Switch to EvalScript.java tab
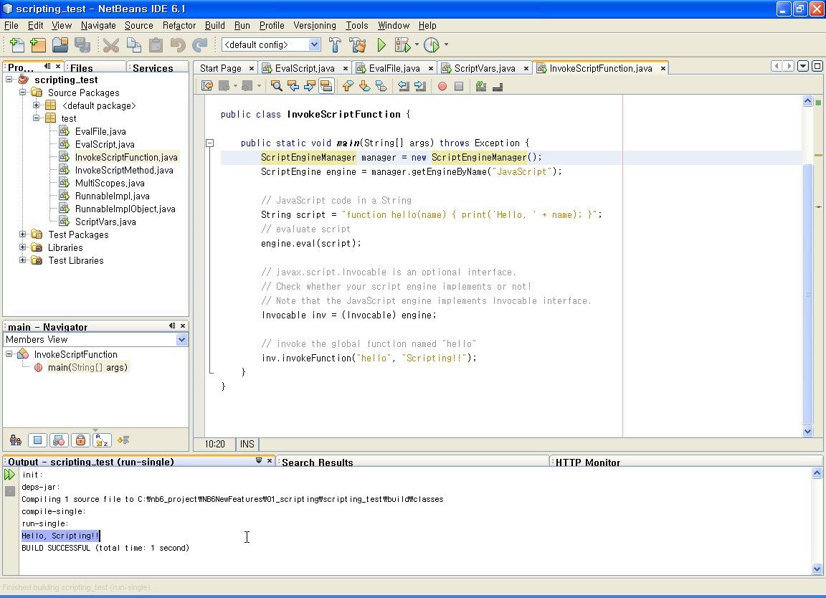Image resolution: width=826 pixels, height=598 pixels. [x=305, y=69]
